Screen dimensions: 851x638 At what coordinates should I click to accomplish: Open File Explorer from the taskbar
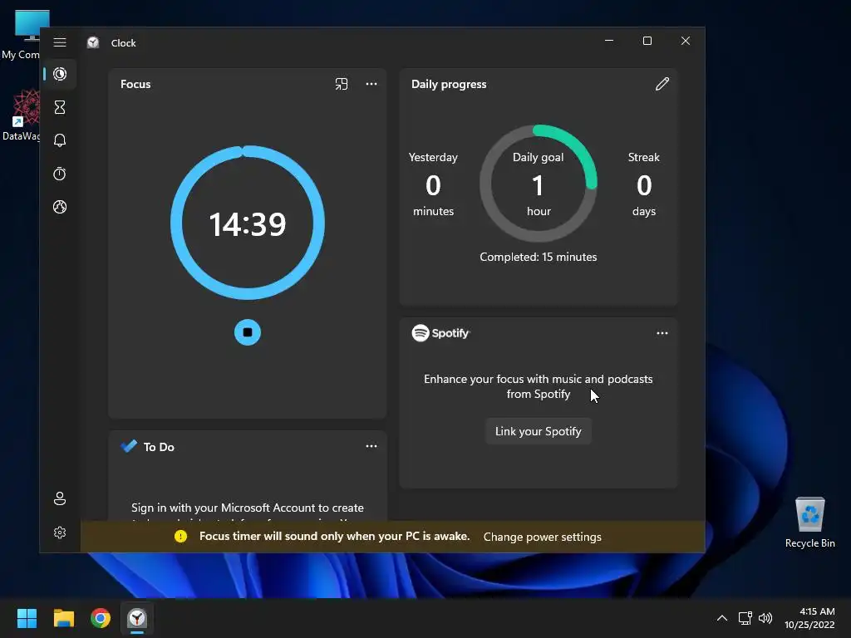[x=63, y=618]
